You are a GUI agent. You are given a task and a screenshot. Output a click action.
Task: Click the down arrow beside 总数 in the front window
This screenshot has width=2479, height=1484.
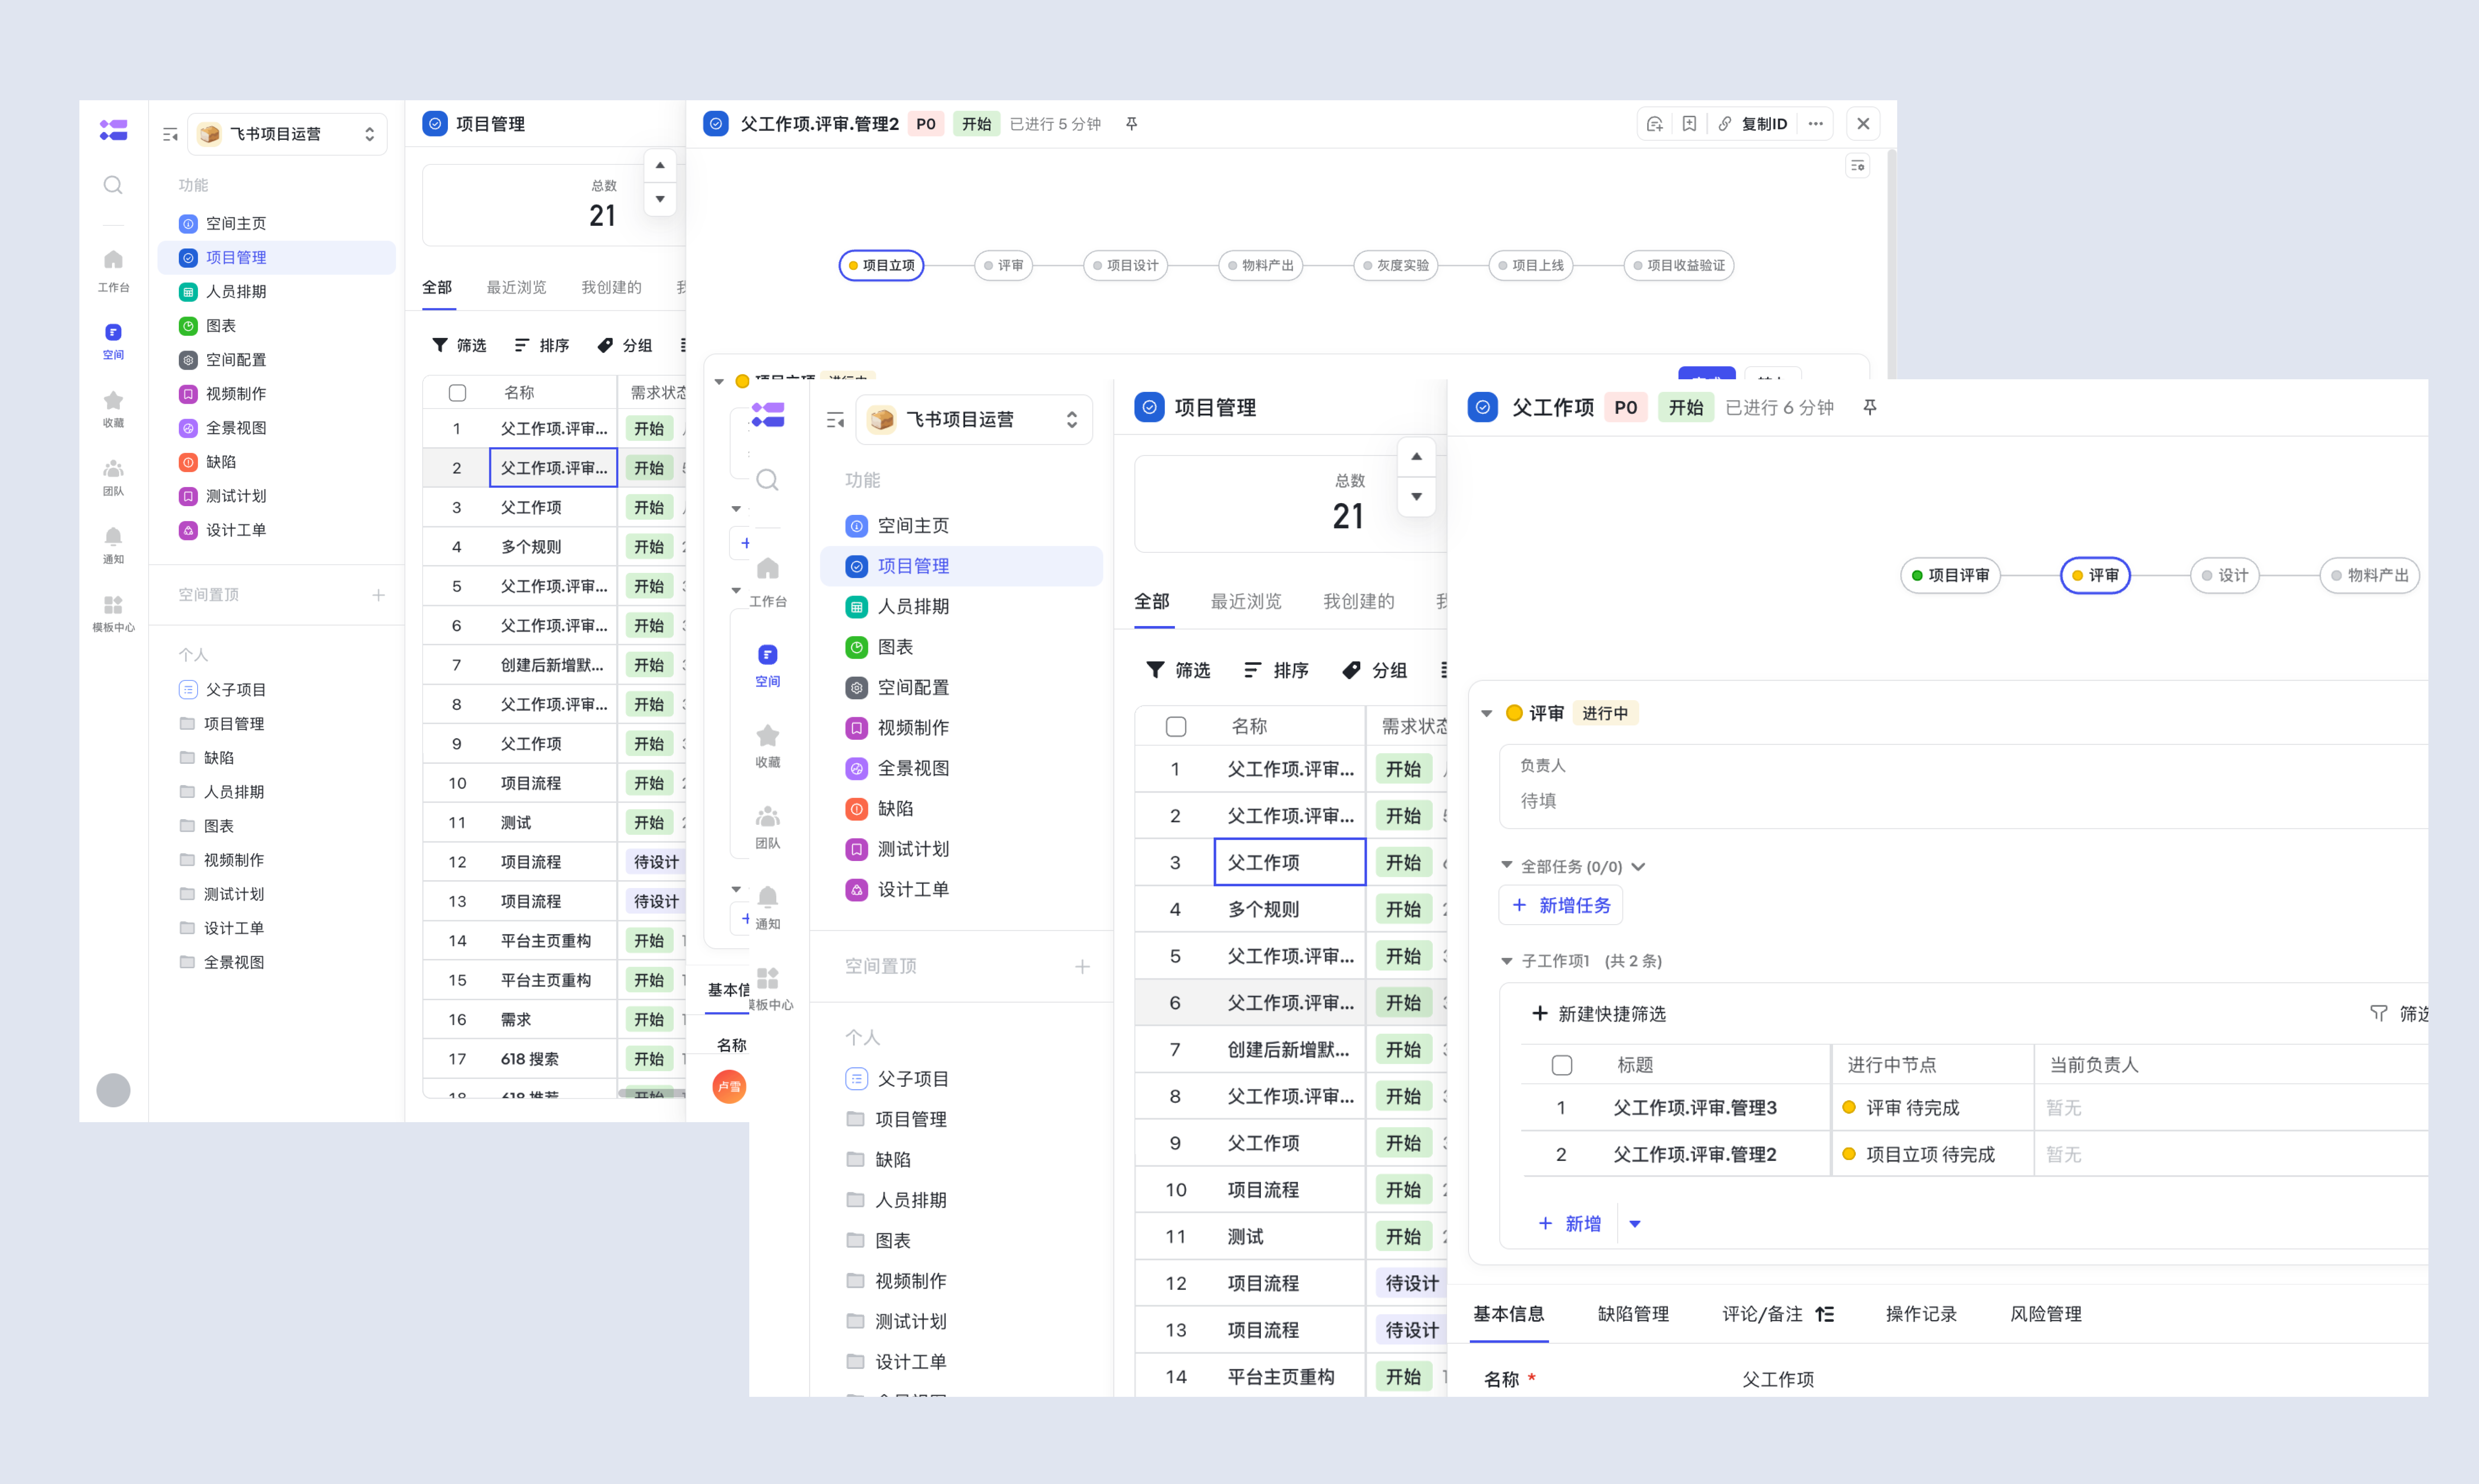1417,497
